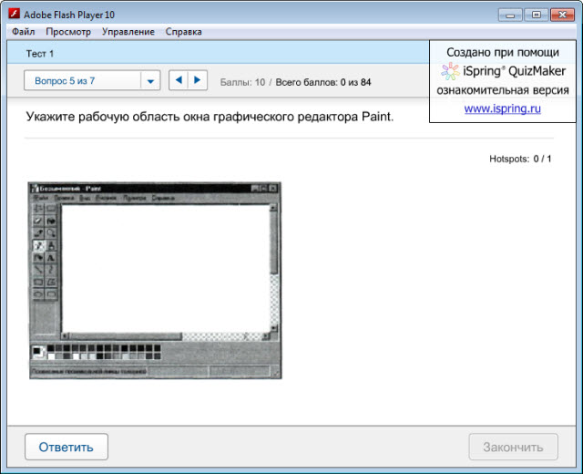Viewport: 583px width, 474px height.
Task: Click the Text 'A' tool in Paint image
Action: coord(51,258)
